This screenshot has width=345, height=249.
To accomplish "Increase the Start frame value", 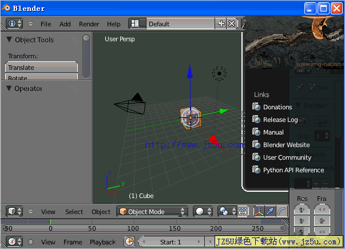I will tap(199, 242).
